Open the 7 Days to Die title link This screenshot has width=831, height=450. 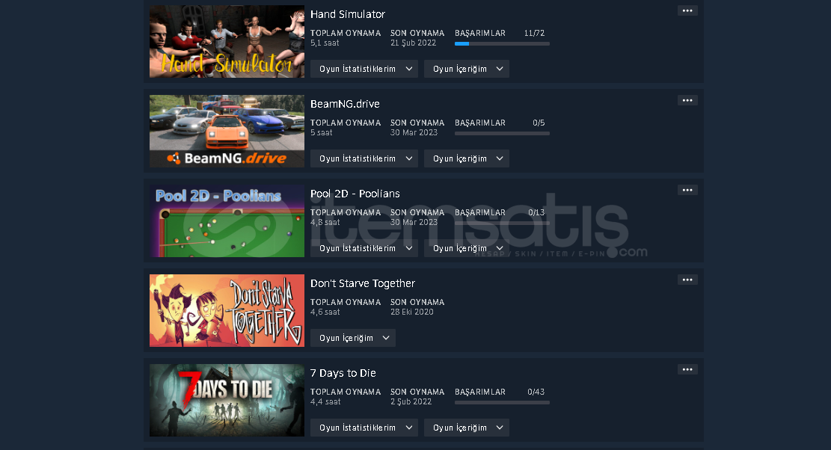343,373
